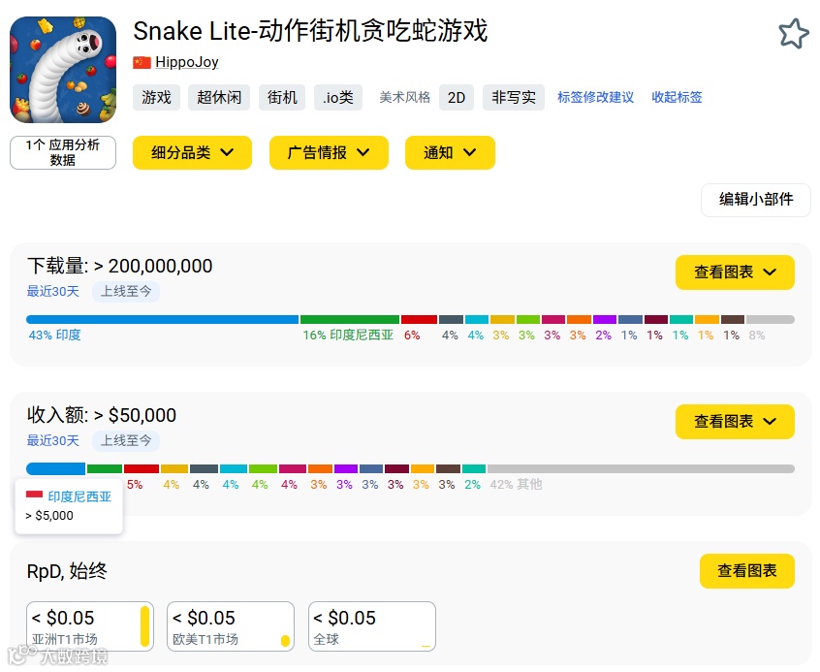Screen dimensions: 820x672
Task: Select 亚洲T1市场 RpD card
Action: pos(90,626)
